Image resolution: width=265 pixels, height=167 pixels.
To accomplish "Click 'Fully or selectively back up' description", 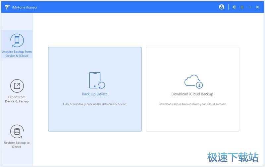I will point(95,104).
